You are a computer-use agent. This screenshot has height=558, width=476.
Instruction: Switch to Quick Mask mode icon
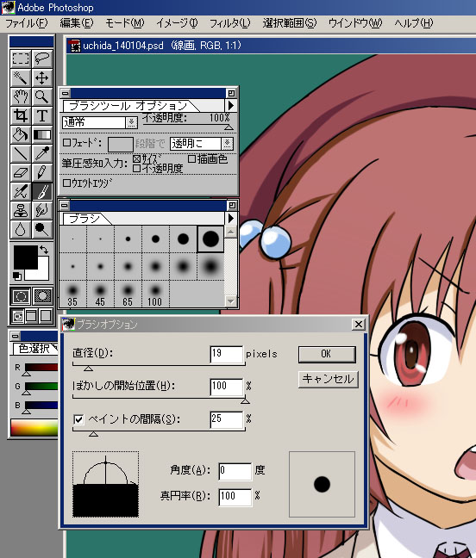coord(42,296)
